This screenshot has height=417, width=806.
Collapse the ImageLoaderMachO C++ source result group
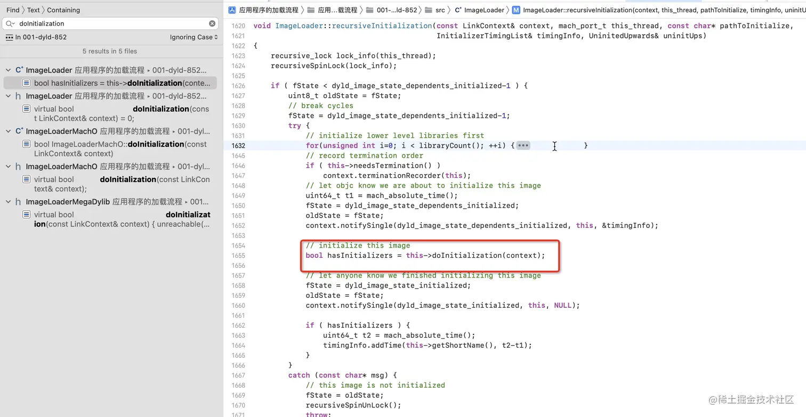pos(8,131)
